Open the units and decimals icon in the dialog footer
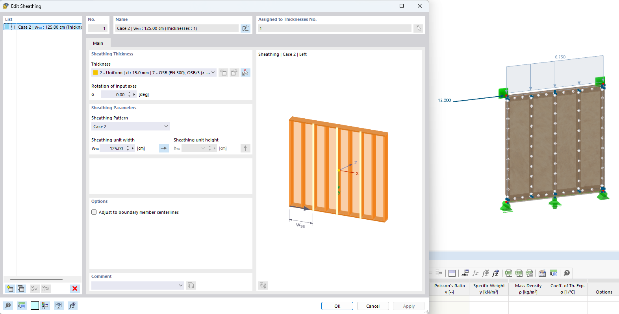This screenshot has height=314, width=619. click(x=22, y=305)
